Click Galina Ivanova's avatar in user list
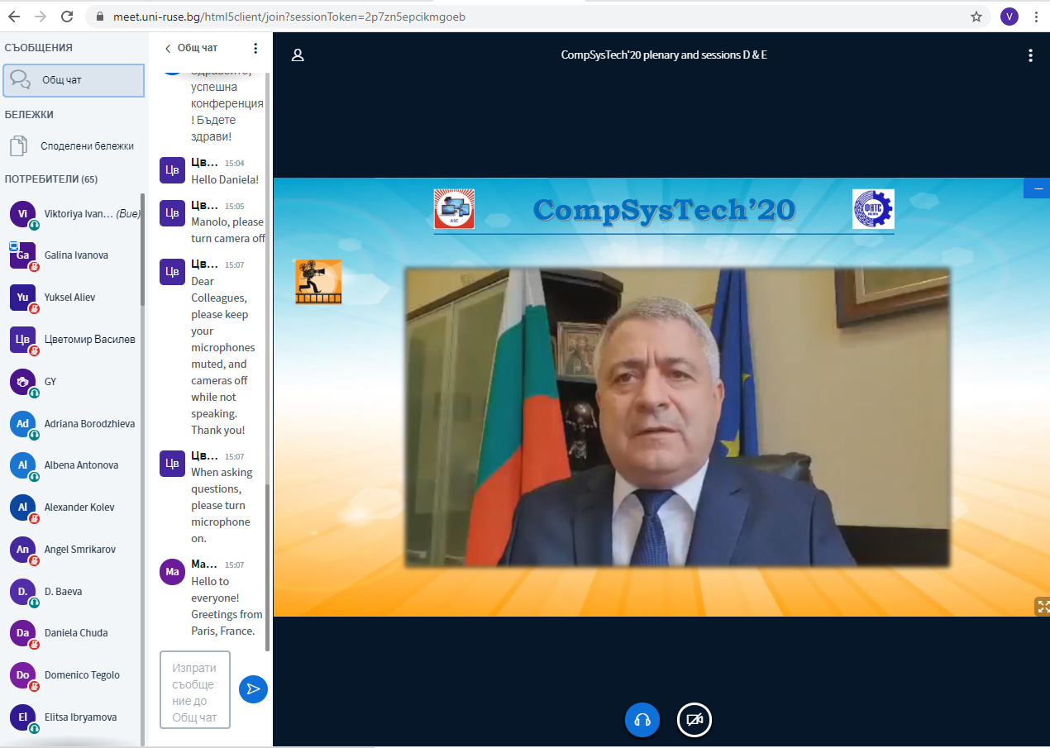Screen dimensions: 1050x748 point(22,255)
